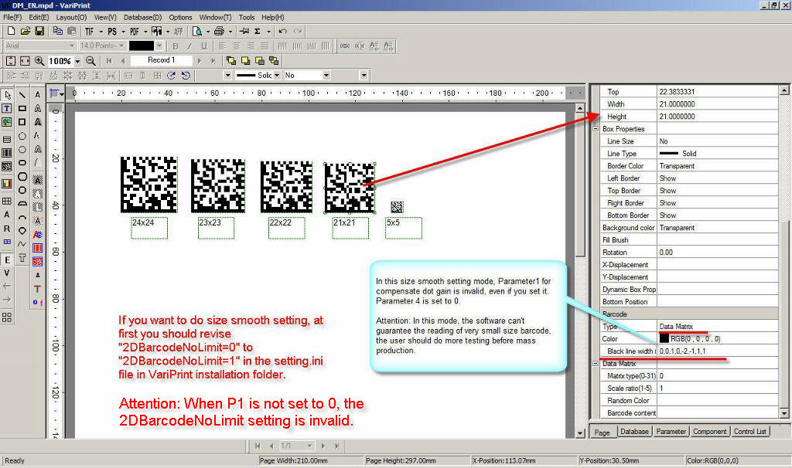Image resolution: width=792 pixels, height=468 pixels.
Task: Select the arrow pointer tool
Action: (x=7, y=95)
